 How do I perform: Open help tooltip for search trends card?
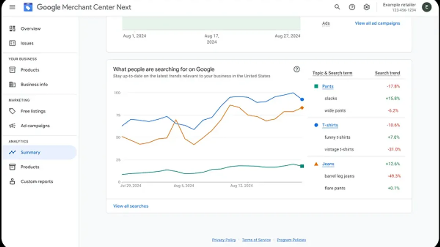point(297,70)
